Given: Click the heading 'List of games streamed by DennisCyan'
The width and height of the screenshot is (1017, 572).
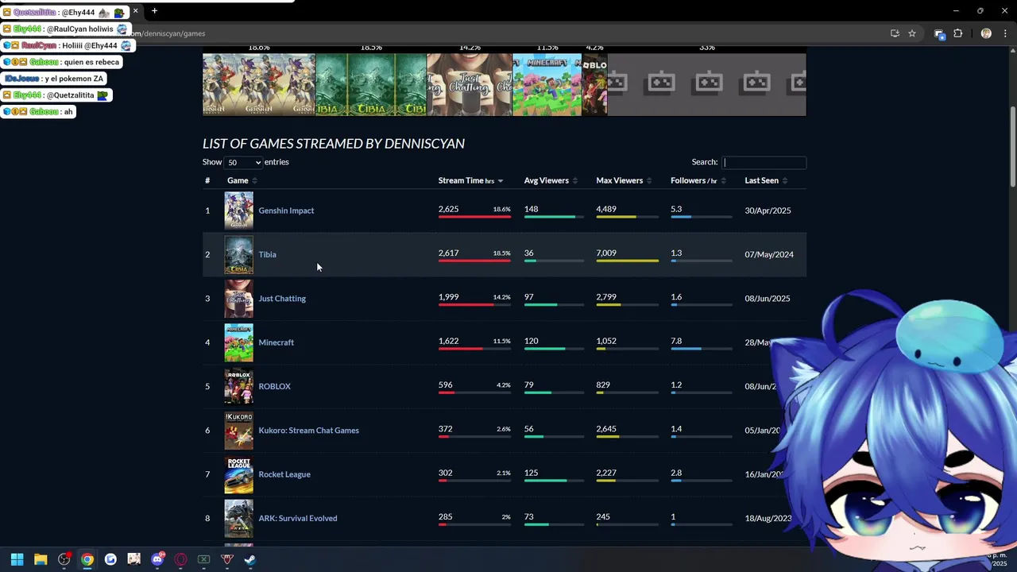Looking at the screenshot, I should 334,144.
